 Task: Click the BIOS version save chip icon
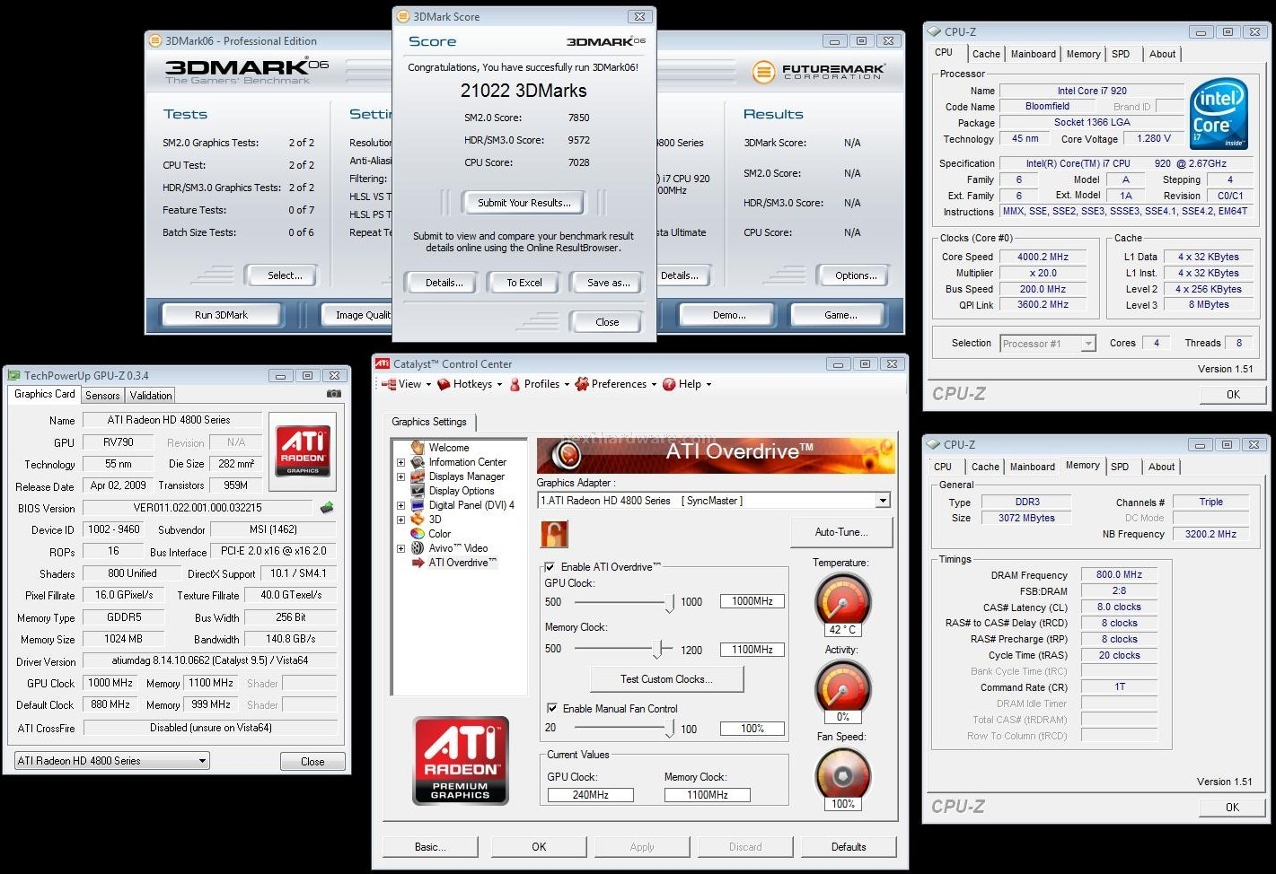point(327,508)
